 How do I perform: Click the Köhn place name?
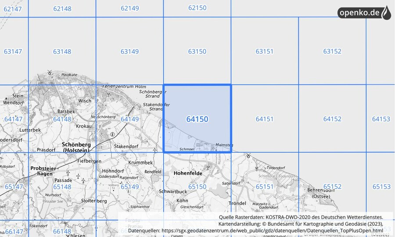coord(183,201)
